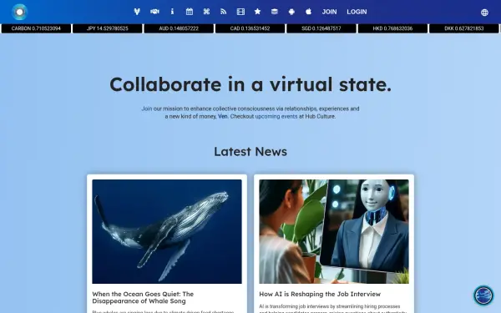Open 'How AI is Reshaping the Job Interview' headline
This screenshot has width=501, height=313.
[x=320, y=294]
